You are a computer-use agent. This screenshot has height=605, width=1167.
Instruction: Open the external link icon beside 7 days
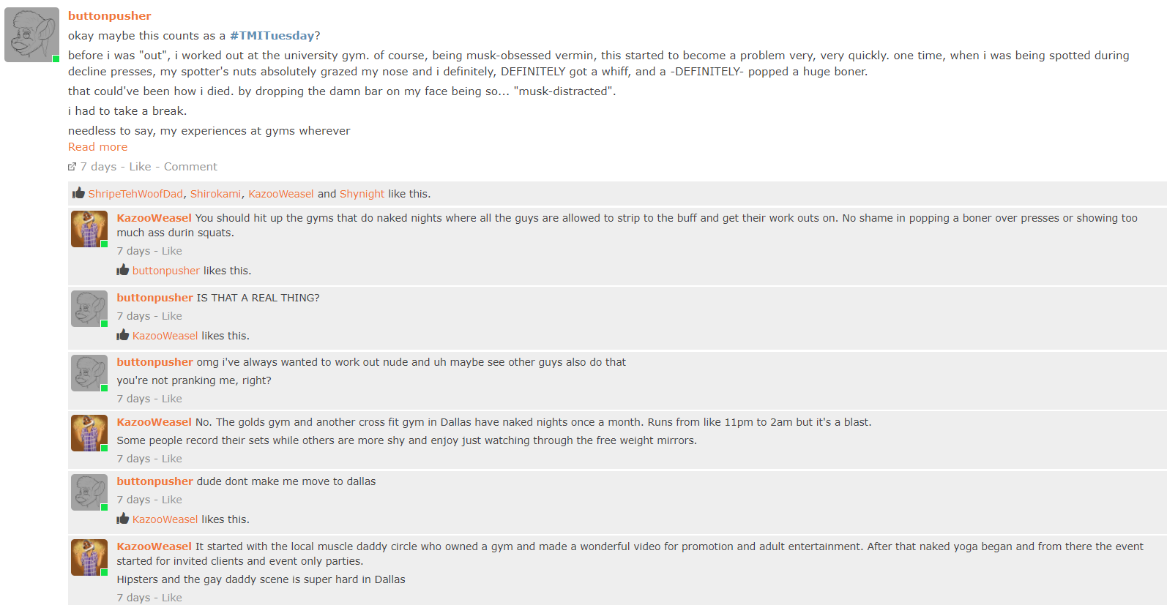tap(72, 167)
